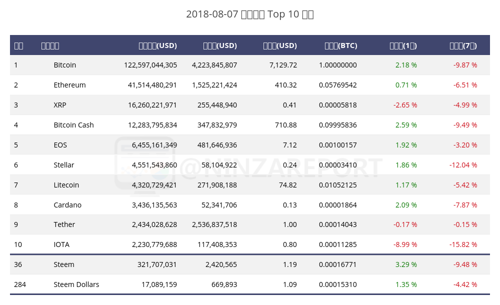Click Steem market cap 321,707,031
This screenshot has width=500, height=305.
[157, 264]
